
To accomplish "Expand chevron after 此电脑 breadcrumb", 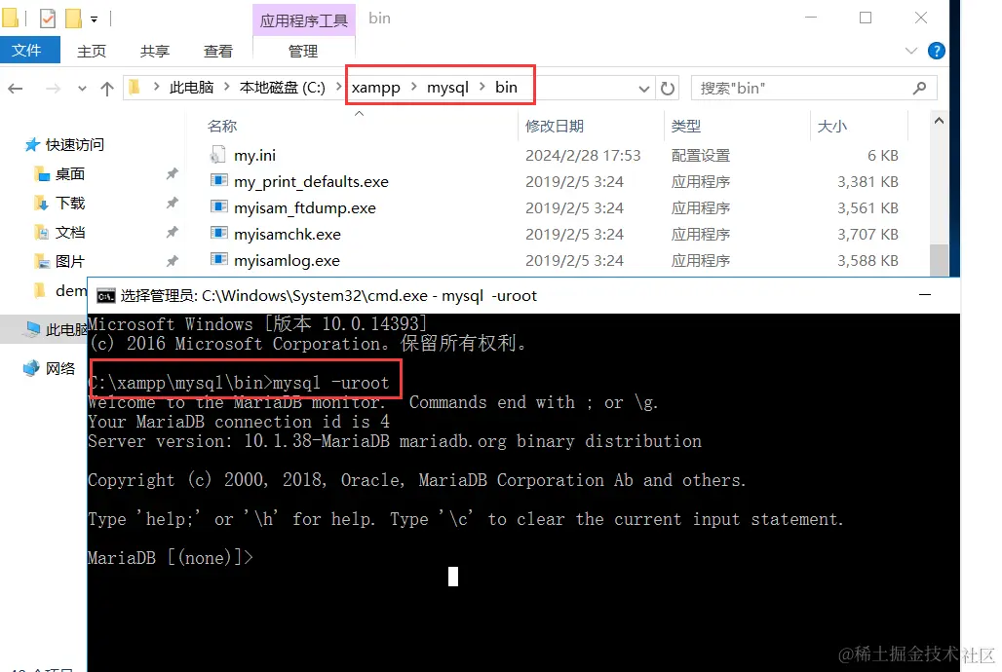I will click(227, 87).
